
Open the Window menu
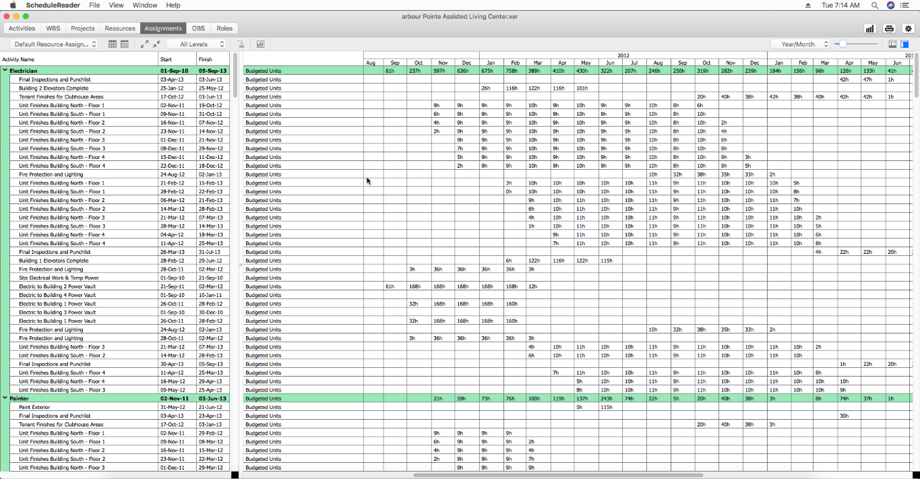pyautogui.click(x=145, y=5)
